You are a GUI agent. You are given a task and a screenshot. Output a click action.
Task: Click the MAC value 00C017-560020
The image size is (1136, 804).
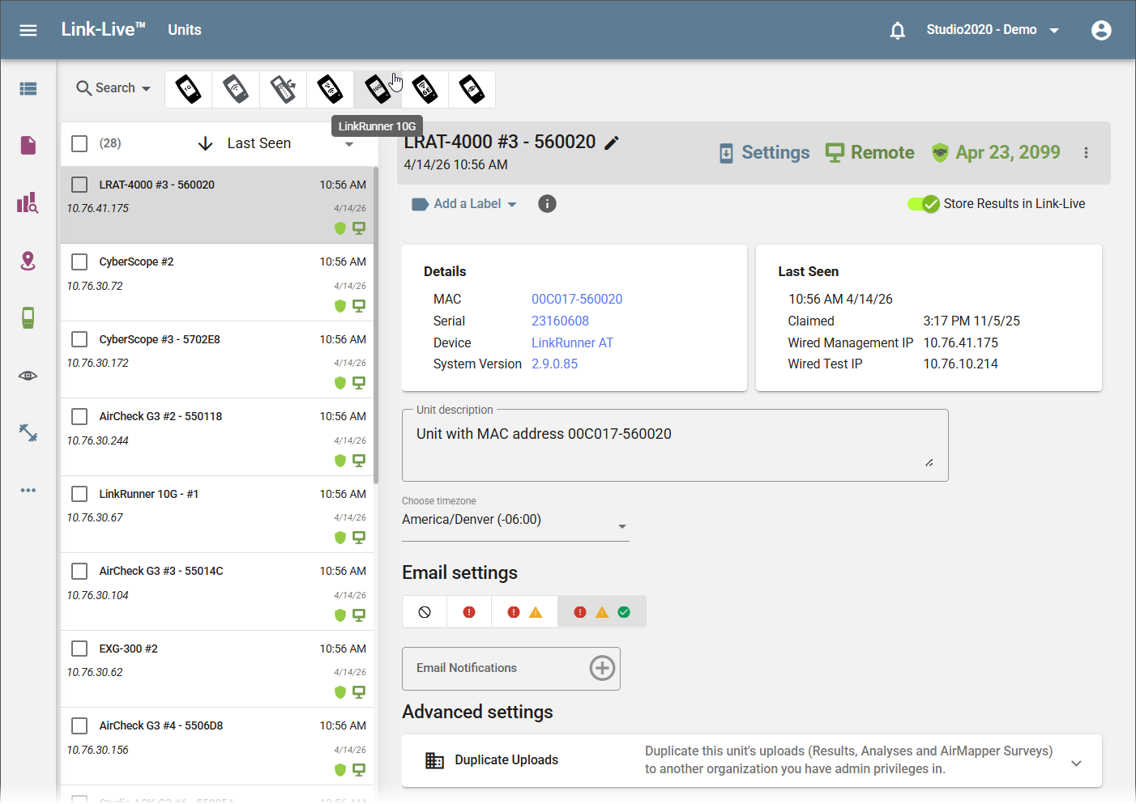[577, 300]
